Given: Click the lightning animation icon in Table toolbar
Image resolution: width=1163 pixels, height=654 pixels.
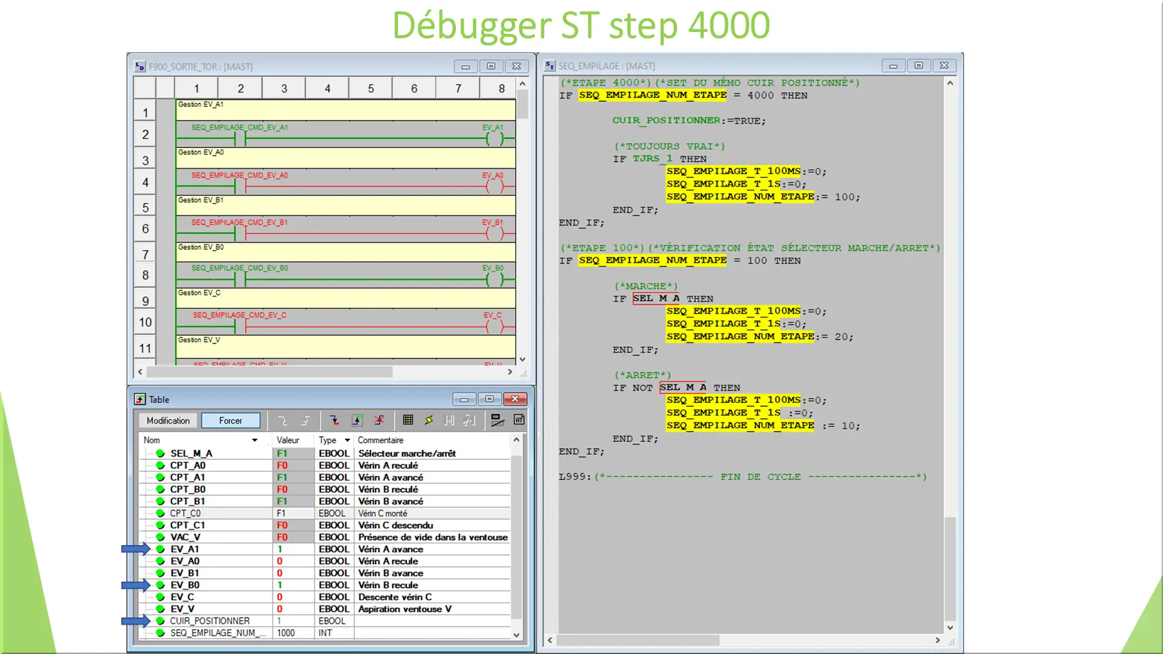Looking at the screenshot, I should coord(429,420).
